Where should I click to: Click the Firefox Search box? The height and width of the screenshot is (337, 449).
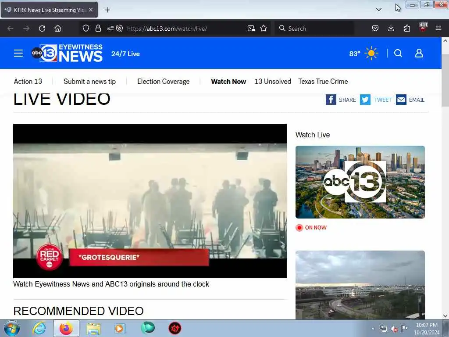[x=314, y=29]
